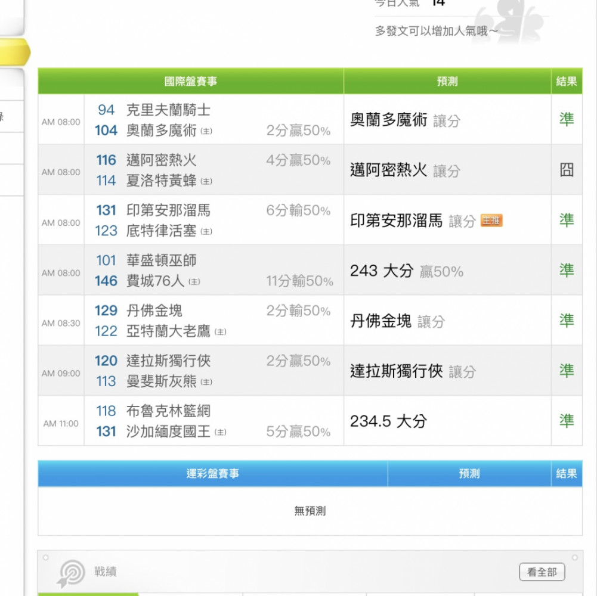This screenshot has width=597, height=596.
Task: Click the 囧 result for 邁阿密熱火
Action: click(x=567, y=170)
